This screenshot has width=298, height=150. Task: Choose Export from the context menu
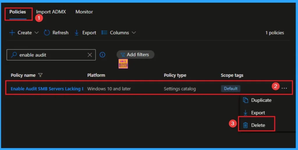pos(258,113)
